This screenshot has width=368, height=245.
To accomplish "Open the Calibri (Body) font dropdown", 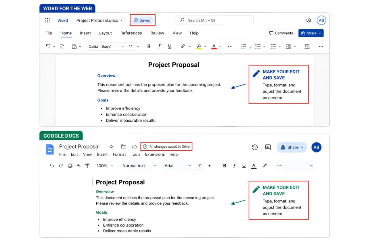I will tap(106, 46).
